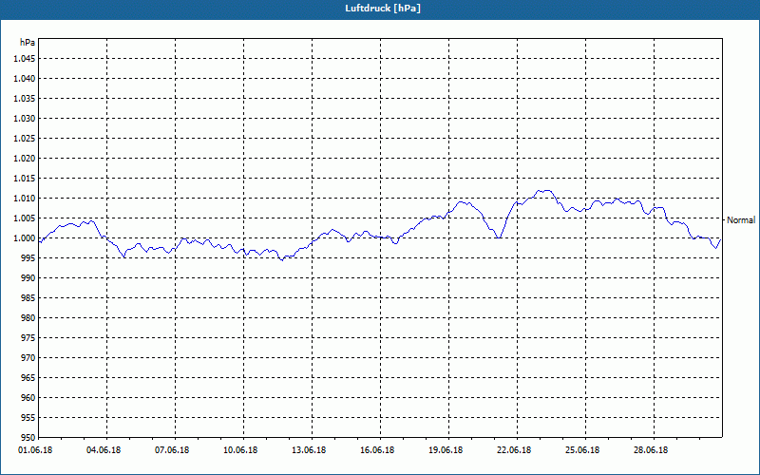Screen dimensions: 760x475
Task: Select the 25.06.18 date tick
Action: (x=582, y=450)
